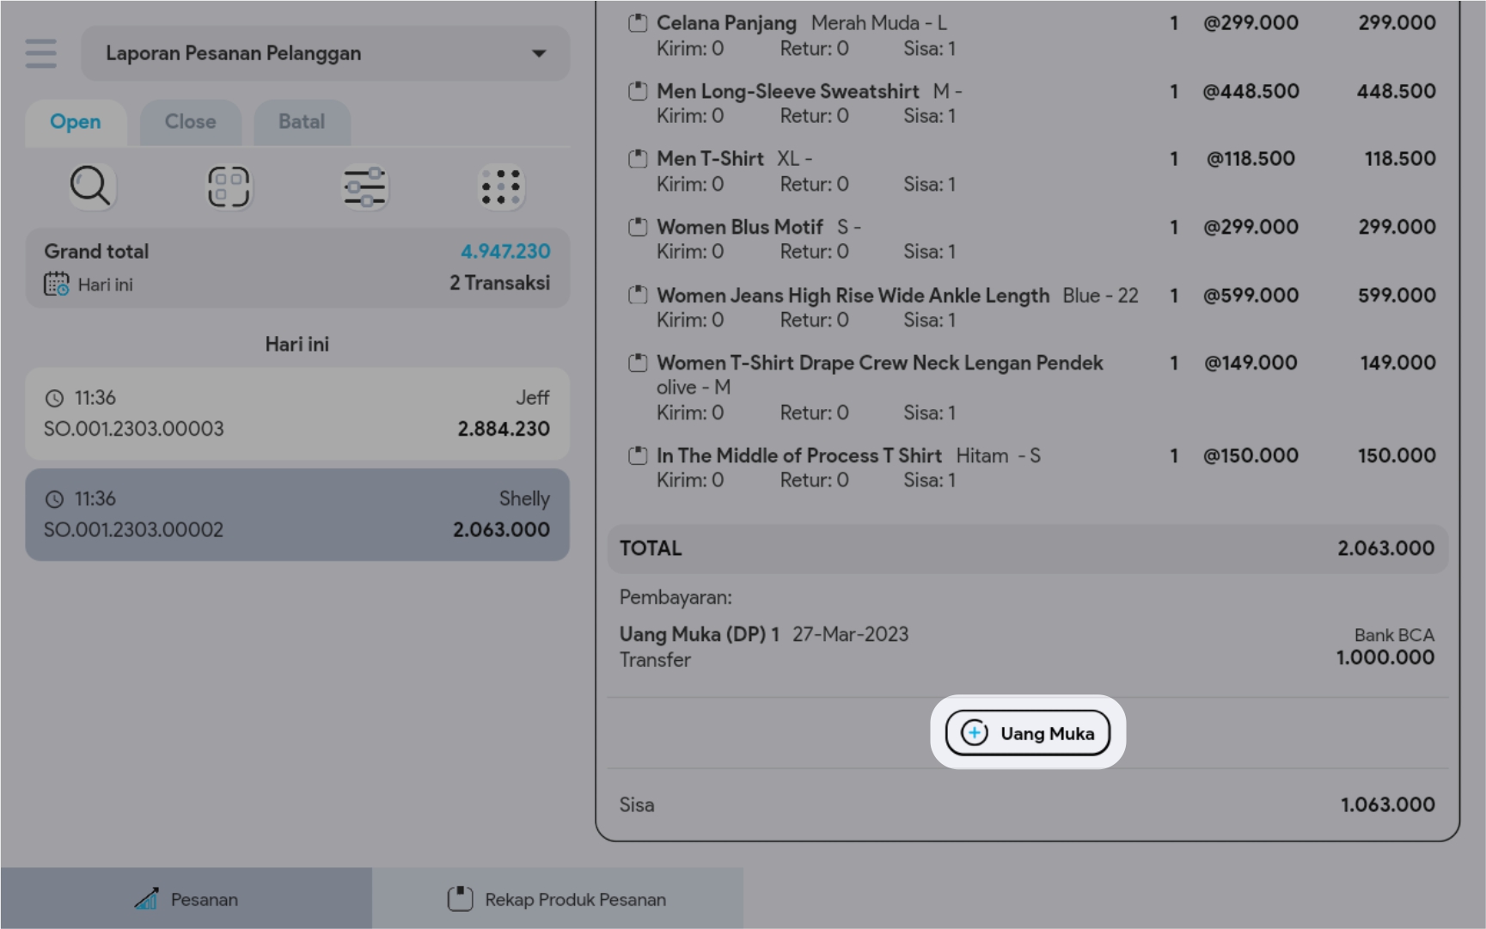Click the dropdown arrow of report selector
This screenshot has height=929, width=1486.
539,53
